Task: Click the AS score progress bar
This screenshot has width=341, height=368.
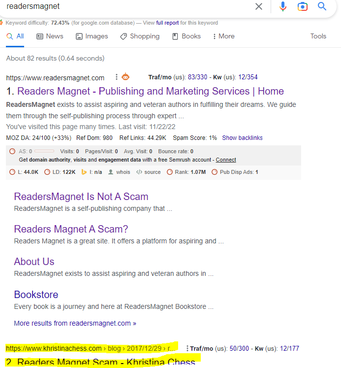Action: 44,151
